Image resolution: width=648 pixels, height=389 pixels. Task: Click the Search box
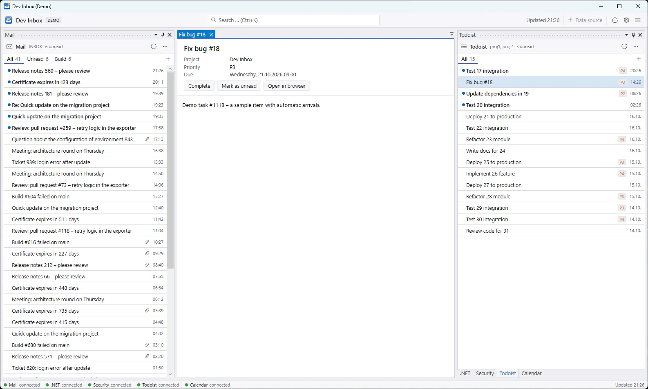click(294, 20)
